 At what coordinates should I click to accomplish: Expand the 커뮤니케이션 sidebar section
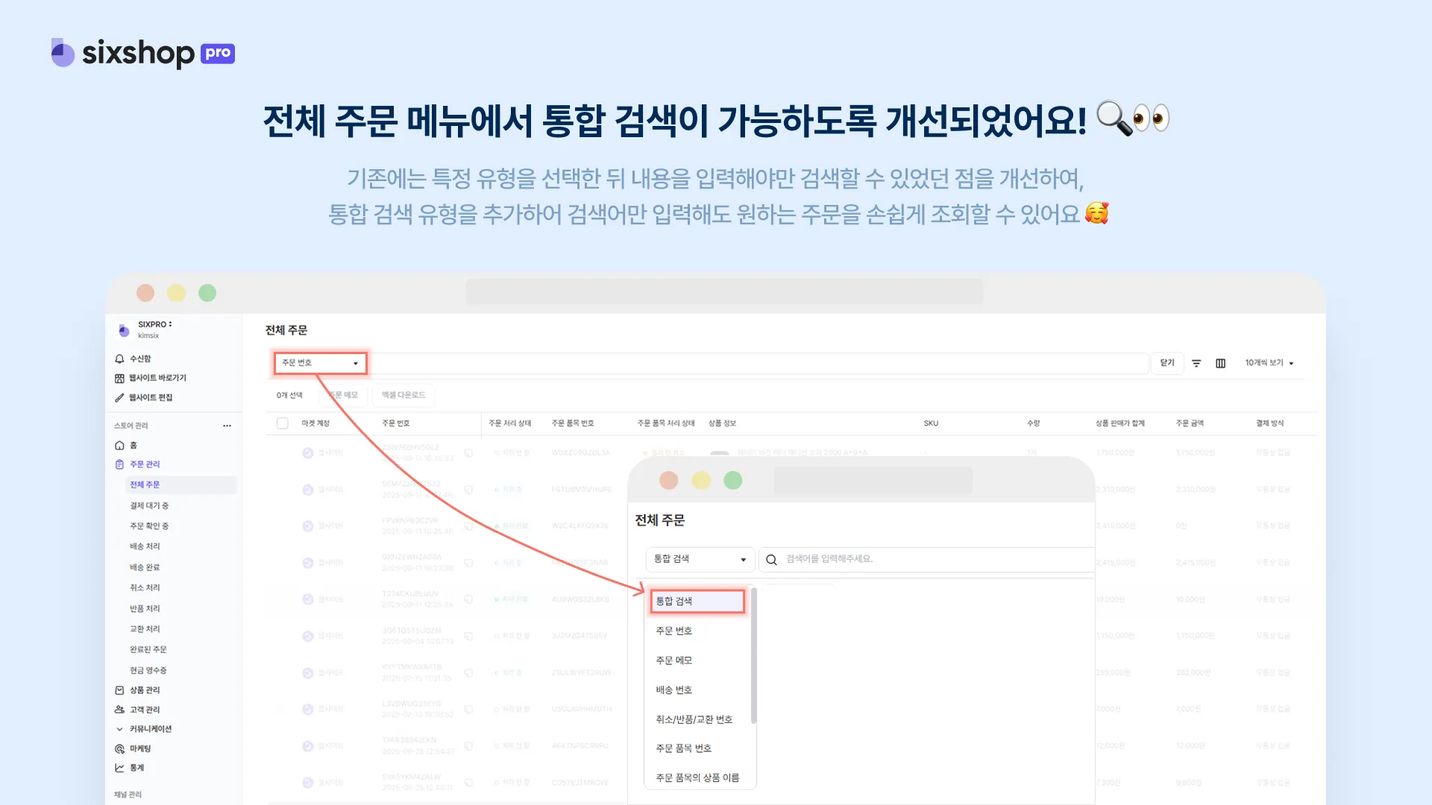tap(119, 729)
